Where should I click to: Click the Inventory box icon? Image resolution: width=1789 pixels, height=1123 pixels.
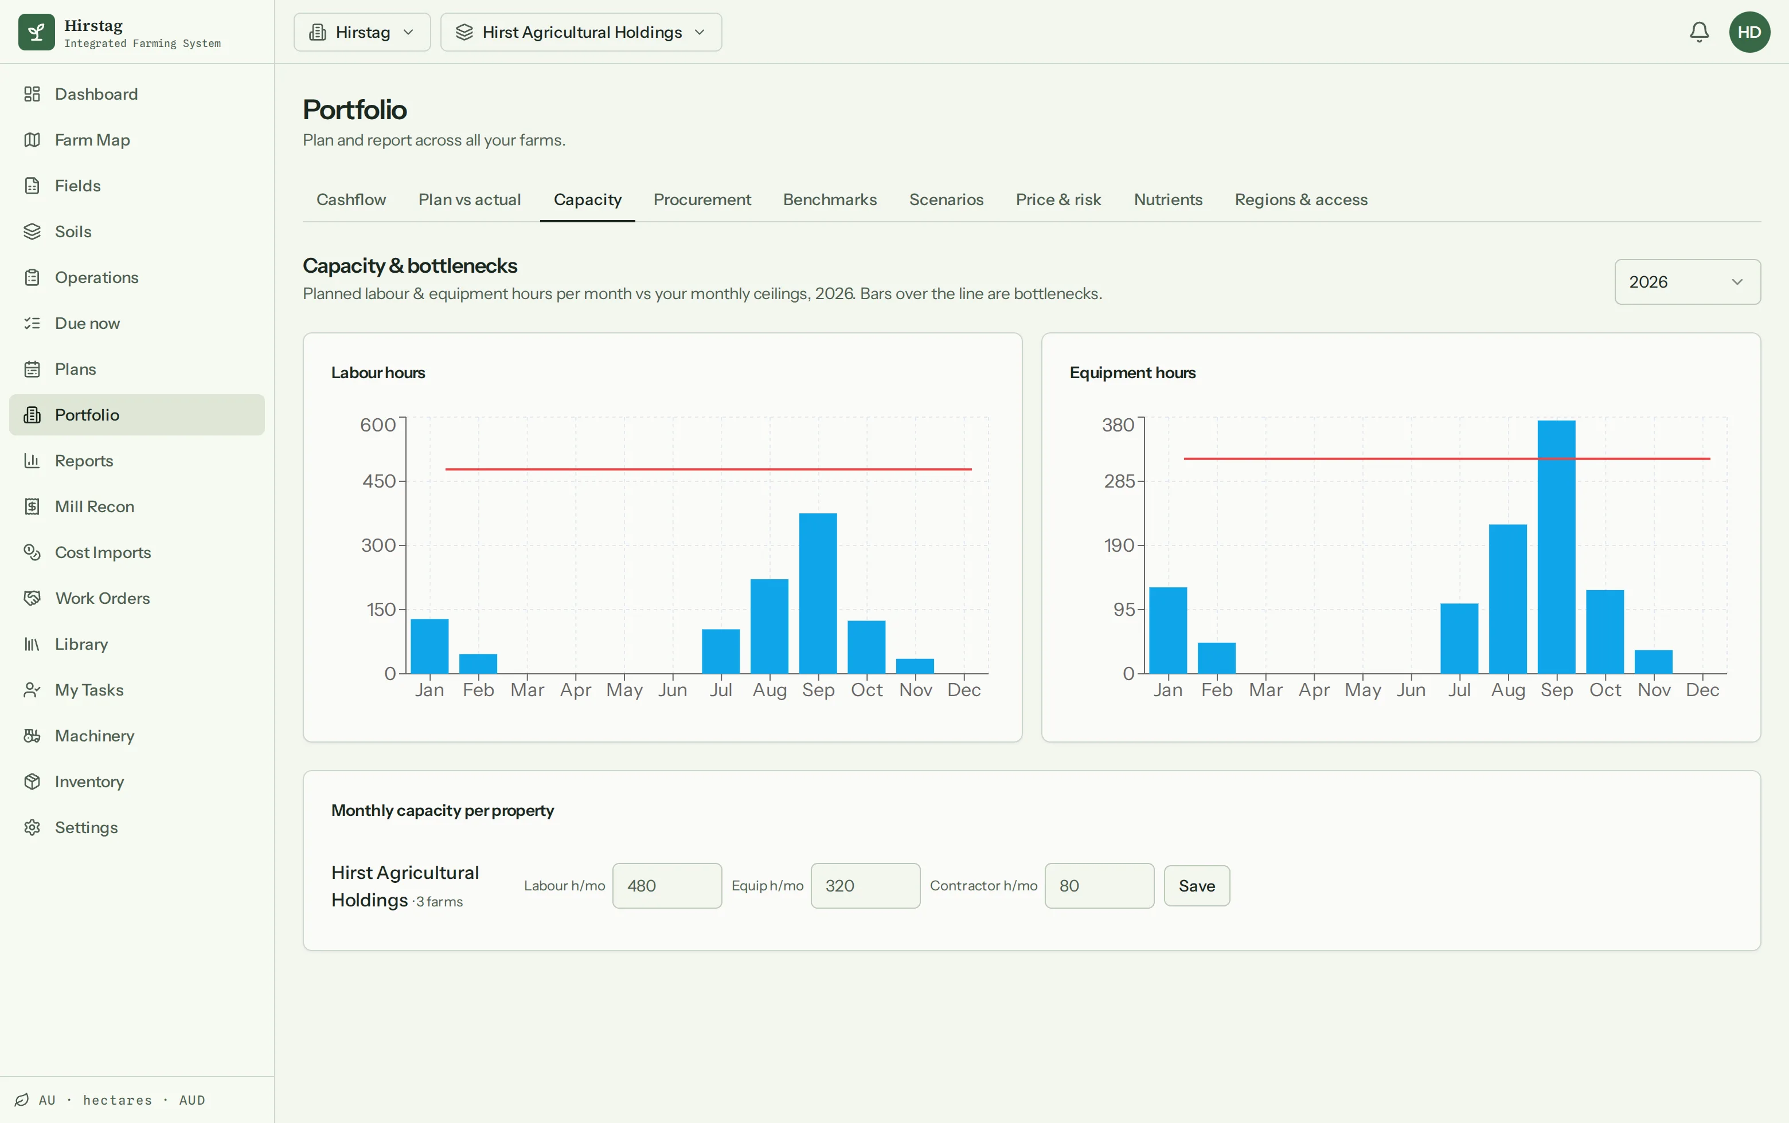click(x=32, y=782)
